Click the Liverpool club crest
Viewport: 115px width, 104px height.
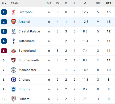(x=14, y=12)
